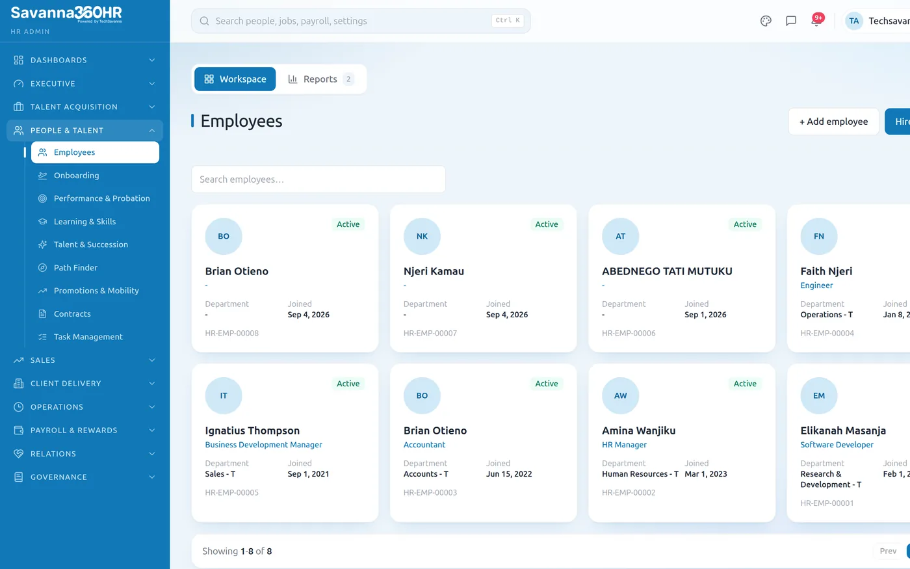Screen dimensions: 910x569
Task: Open Talent & Succession page
Action: (x=95, y=245)
